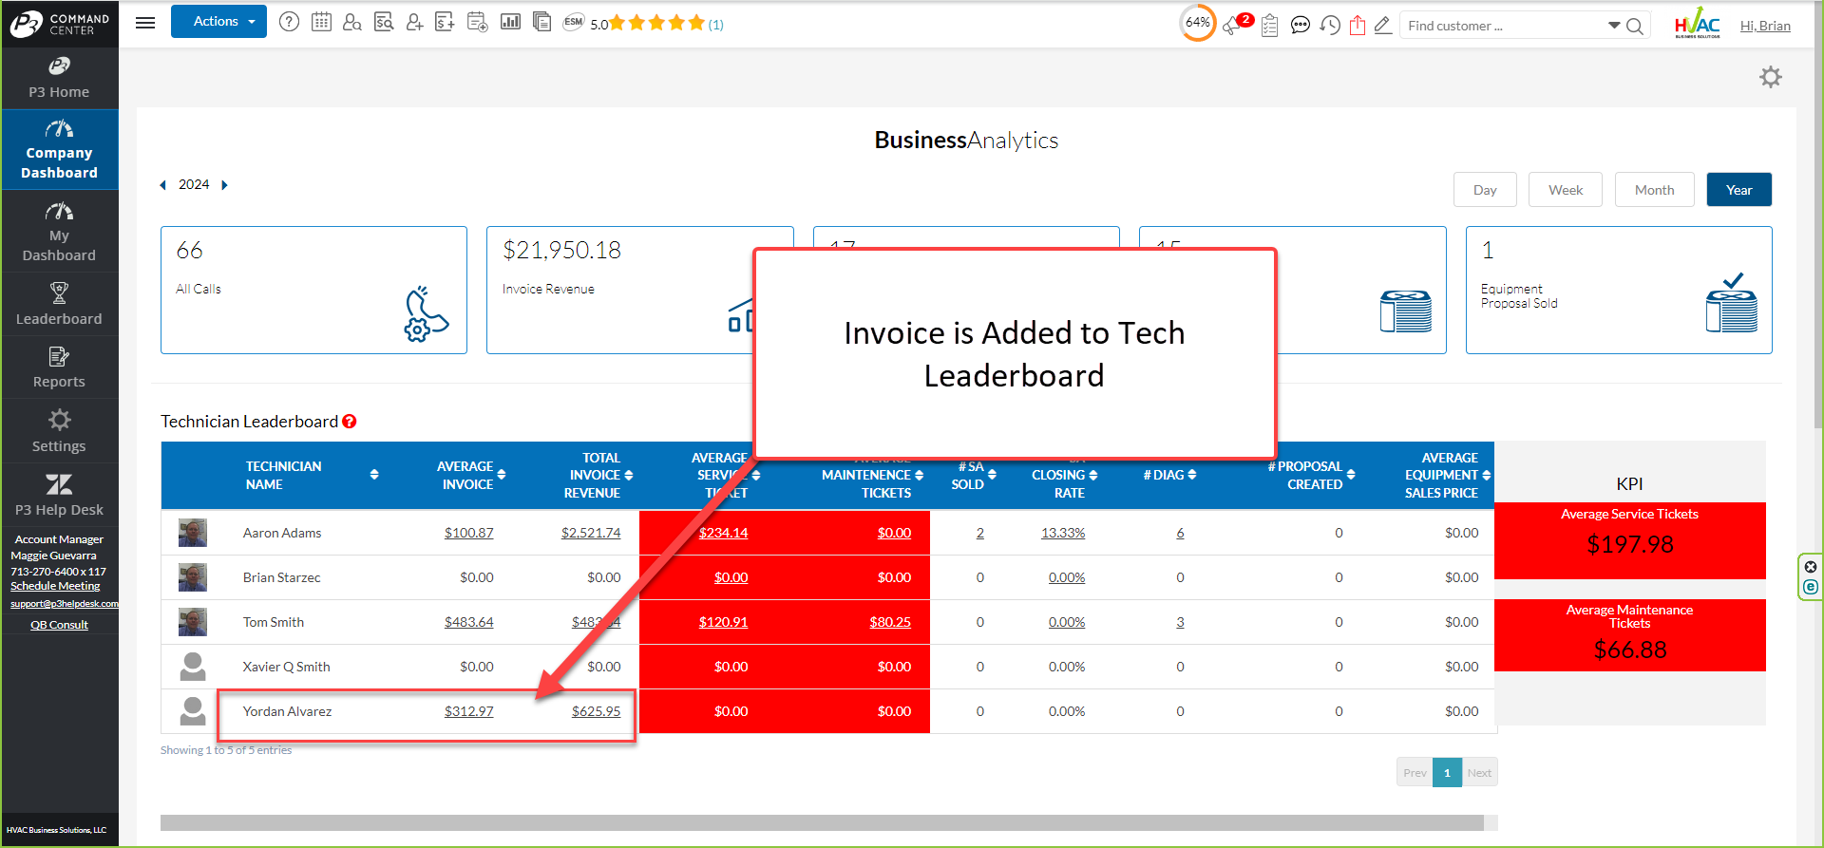Click Aaron Adams photo thumbnail
1824x848 pixels.
[x=193, y=533]
